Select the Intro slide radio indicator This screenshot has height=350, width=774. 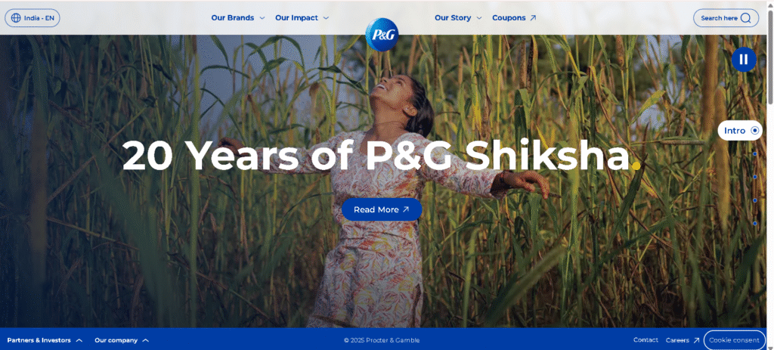tap(755, 131)
